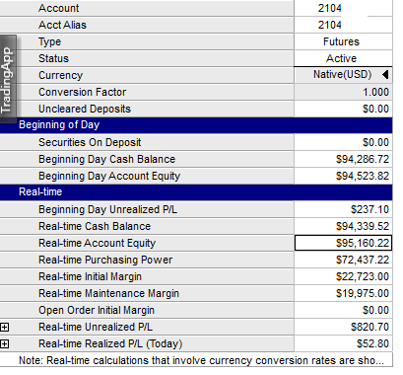Click the currency conversion note text

pyautogui.click(x=201, y=360)
